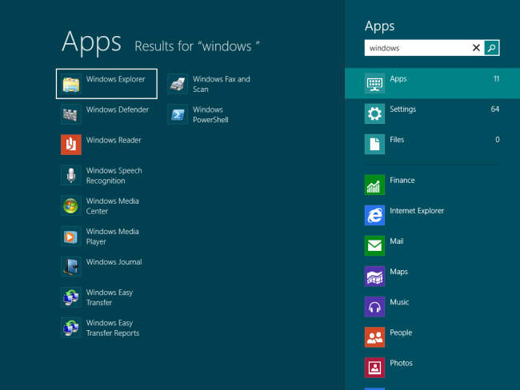Select 'Windows Speech Recognition' text
The image size is (520, 390).
[x=114, y=175]
